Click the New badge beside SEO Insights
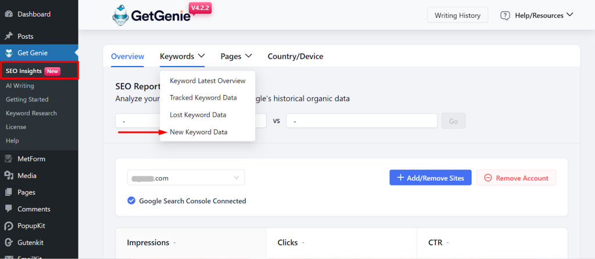Image resolution: width=595 pixels, height=259 pixels. click(x=52, y=71)
